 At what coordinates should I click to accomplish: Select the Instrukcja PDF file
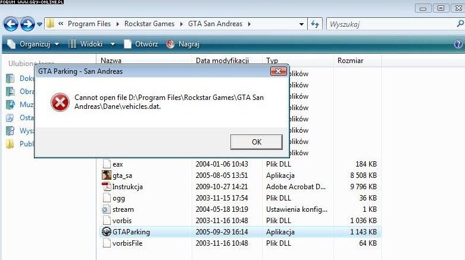pos(127,186)
